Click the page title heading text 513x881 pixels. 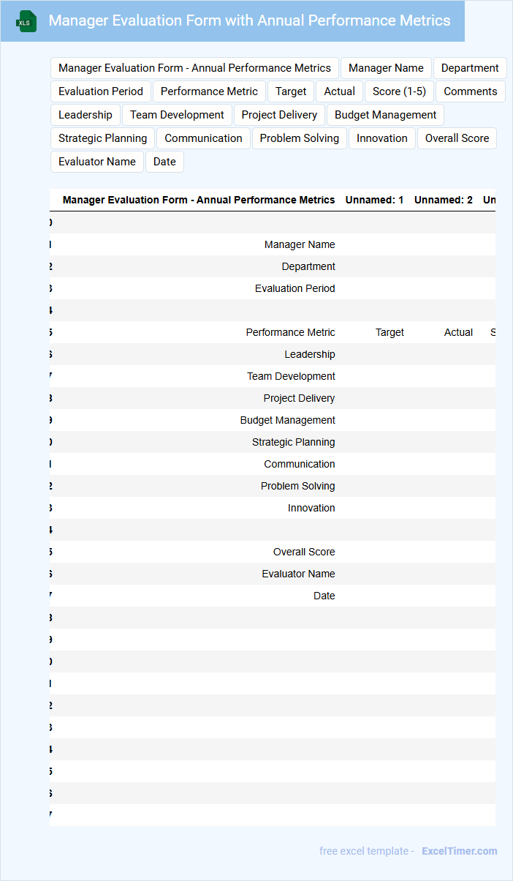pyautogui.click(x=249, y=20)
